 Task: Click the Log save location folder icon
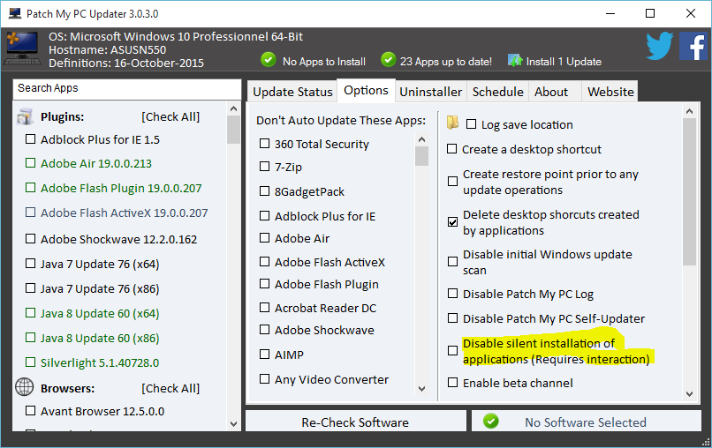[x=452, y=123]
